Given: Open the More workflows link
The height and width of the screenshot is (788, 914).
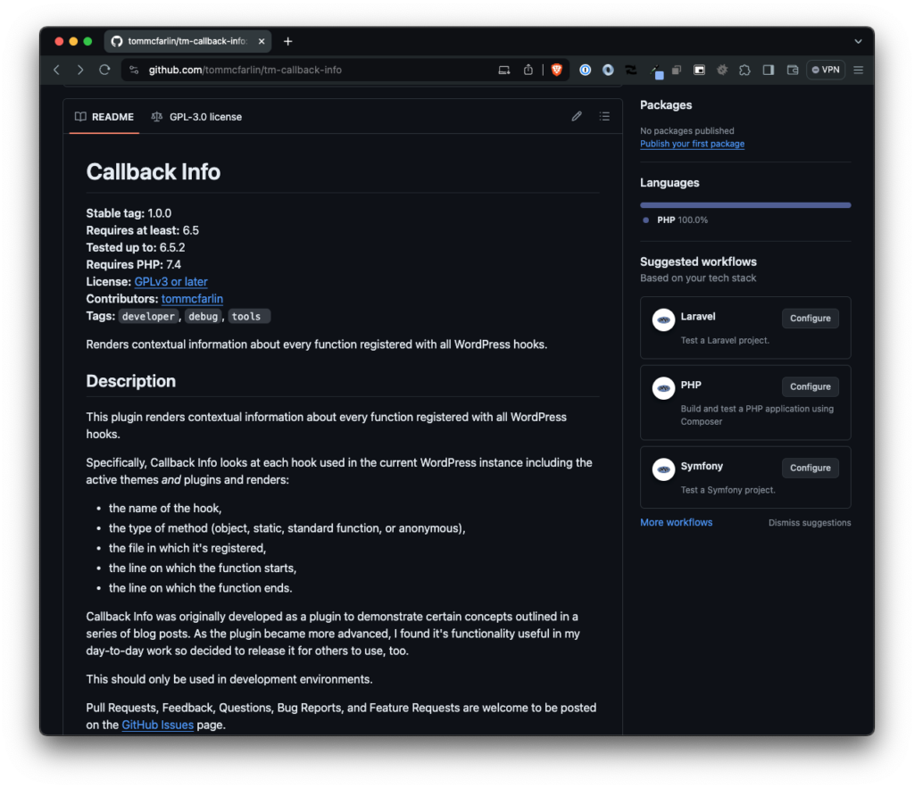Looking at the screenshot, I should click(x=677, y=523).
